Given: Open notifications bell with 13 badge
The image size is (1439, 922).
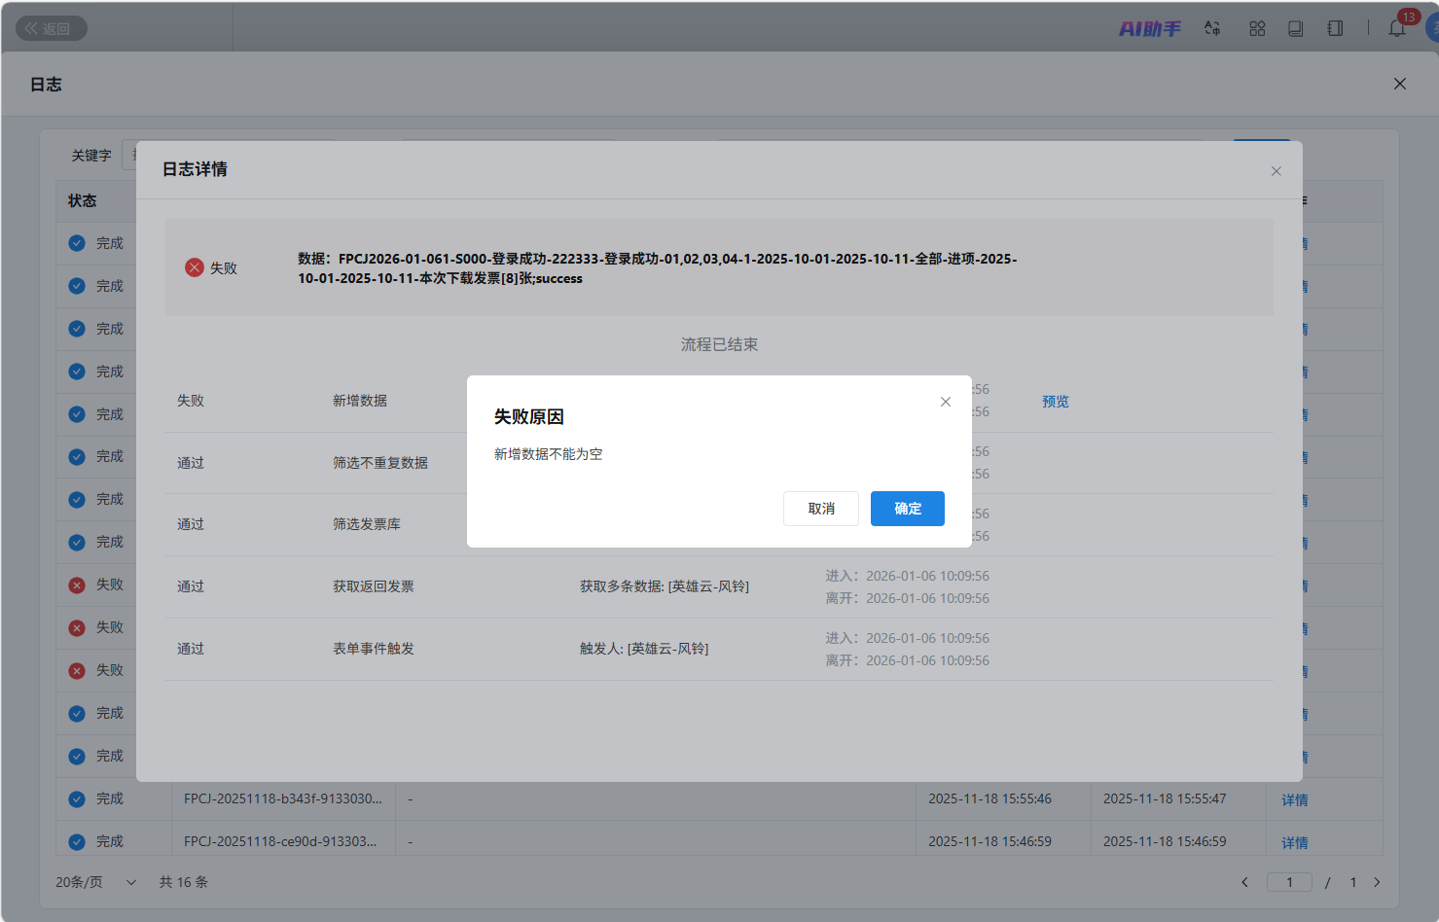Looking at the screenshot, I should (x=1397, y=29).
